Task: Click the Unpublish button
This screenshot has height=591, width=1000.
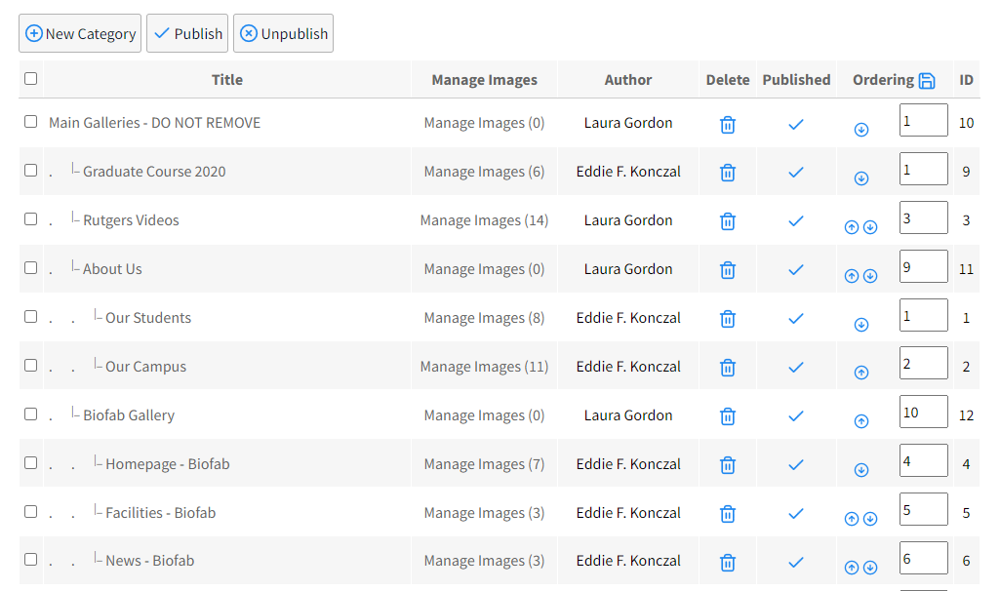Action: click(x=283, y=33)
